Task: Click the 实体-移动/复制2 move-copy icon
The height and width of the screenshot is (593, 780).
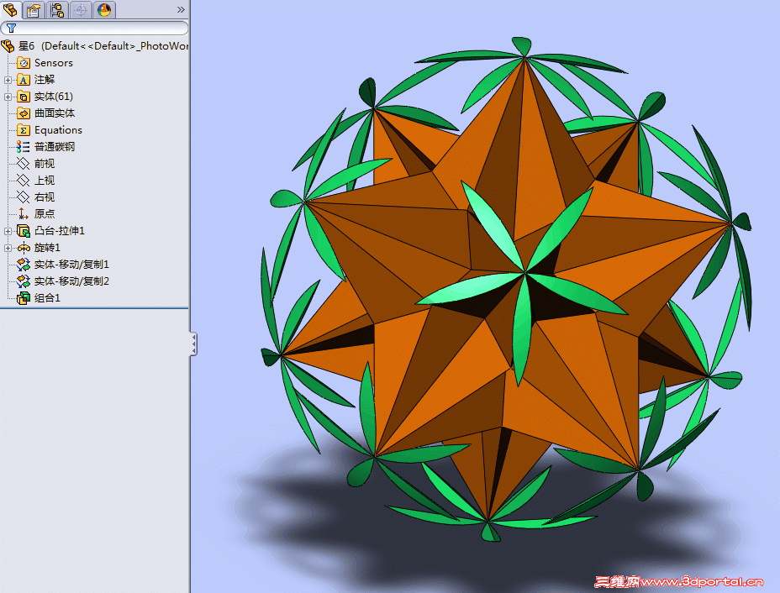Action: click(x=24, y=281)
